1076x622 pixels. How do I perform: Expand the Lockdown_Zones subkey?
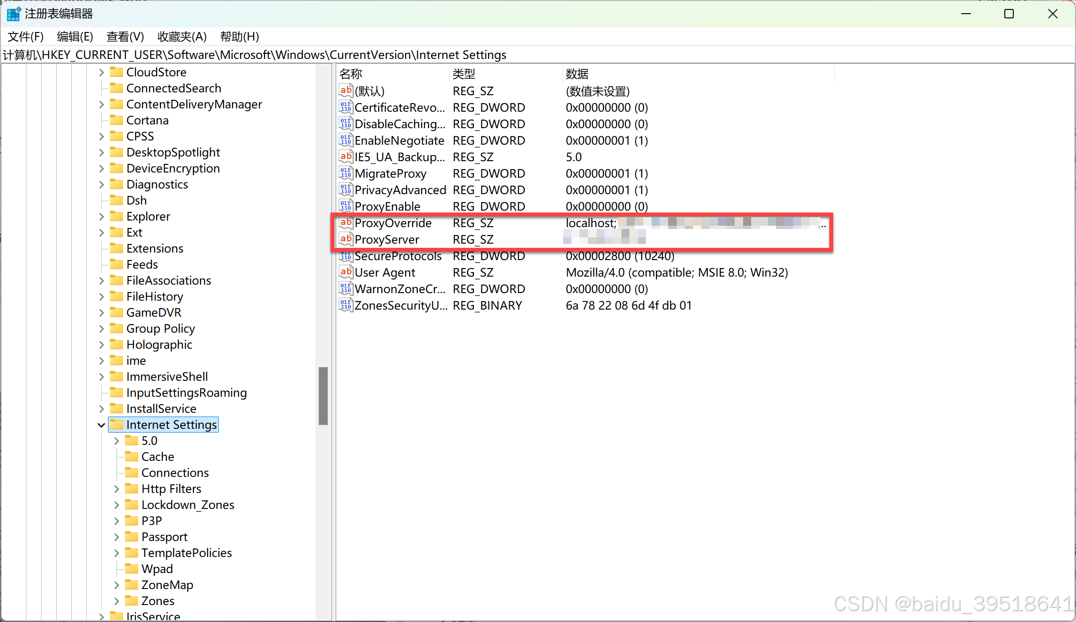116,505
